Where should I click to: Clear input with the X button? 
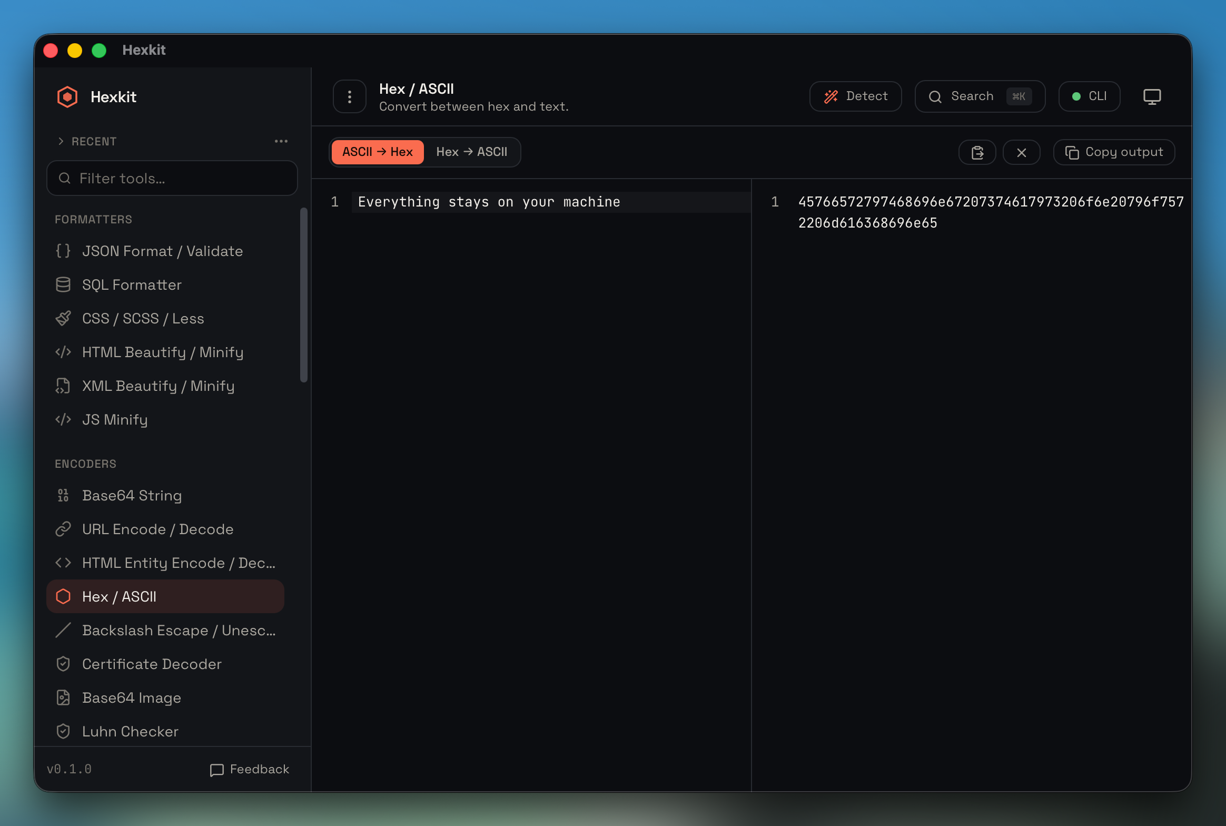click(x=1022, y=153)
